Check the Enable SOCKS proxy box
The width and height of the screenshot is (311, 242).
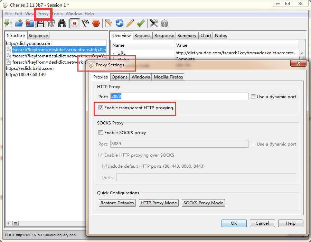(x=101, y=132)
